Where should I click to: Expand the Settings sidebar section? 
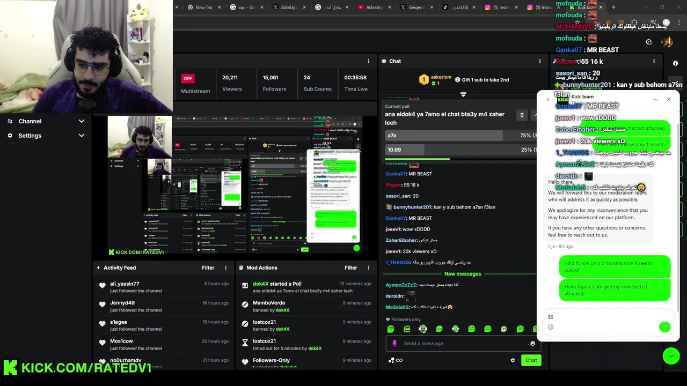[82, 136]
